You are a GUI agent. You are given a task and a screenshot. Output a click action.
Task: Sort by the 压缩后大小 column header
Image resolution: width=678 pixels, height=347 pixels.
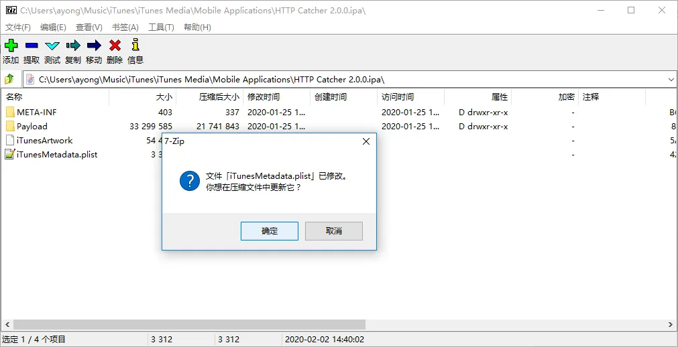tap(210, 96)
